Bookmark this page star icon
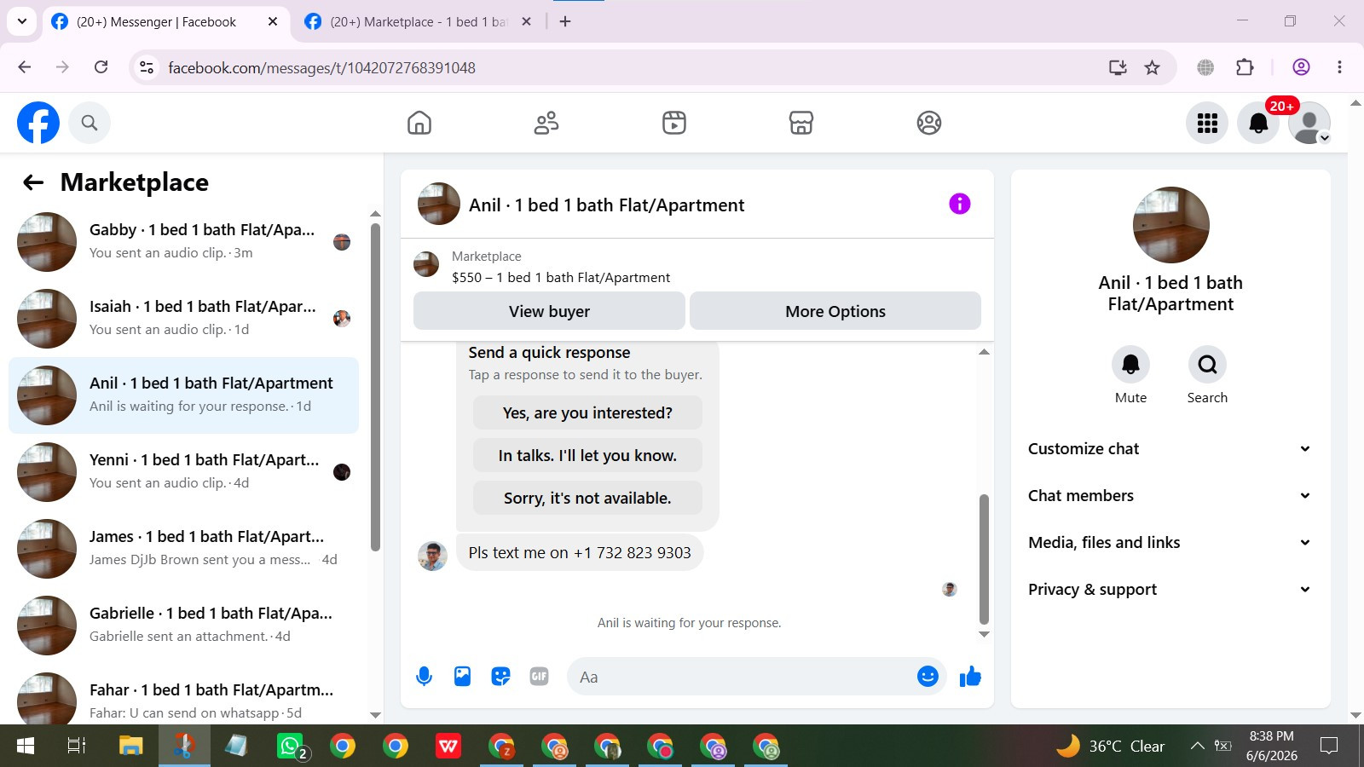 click(1153, 67)
